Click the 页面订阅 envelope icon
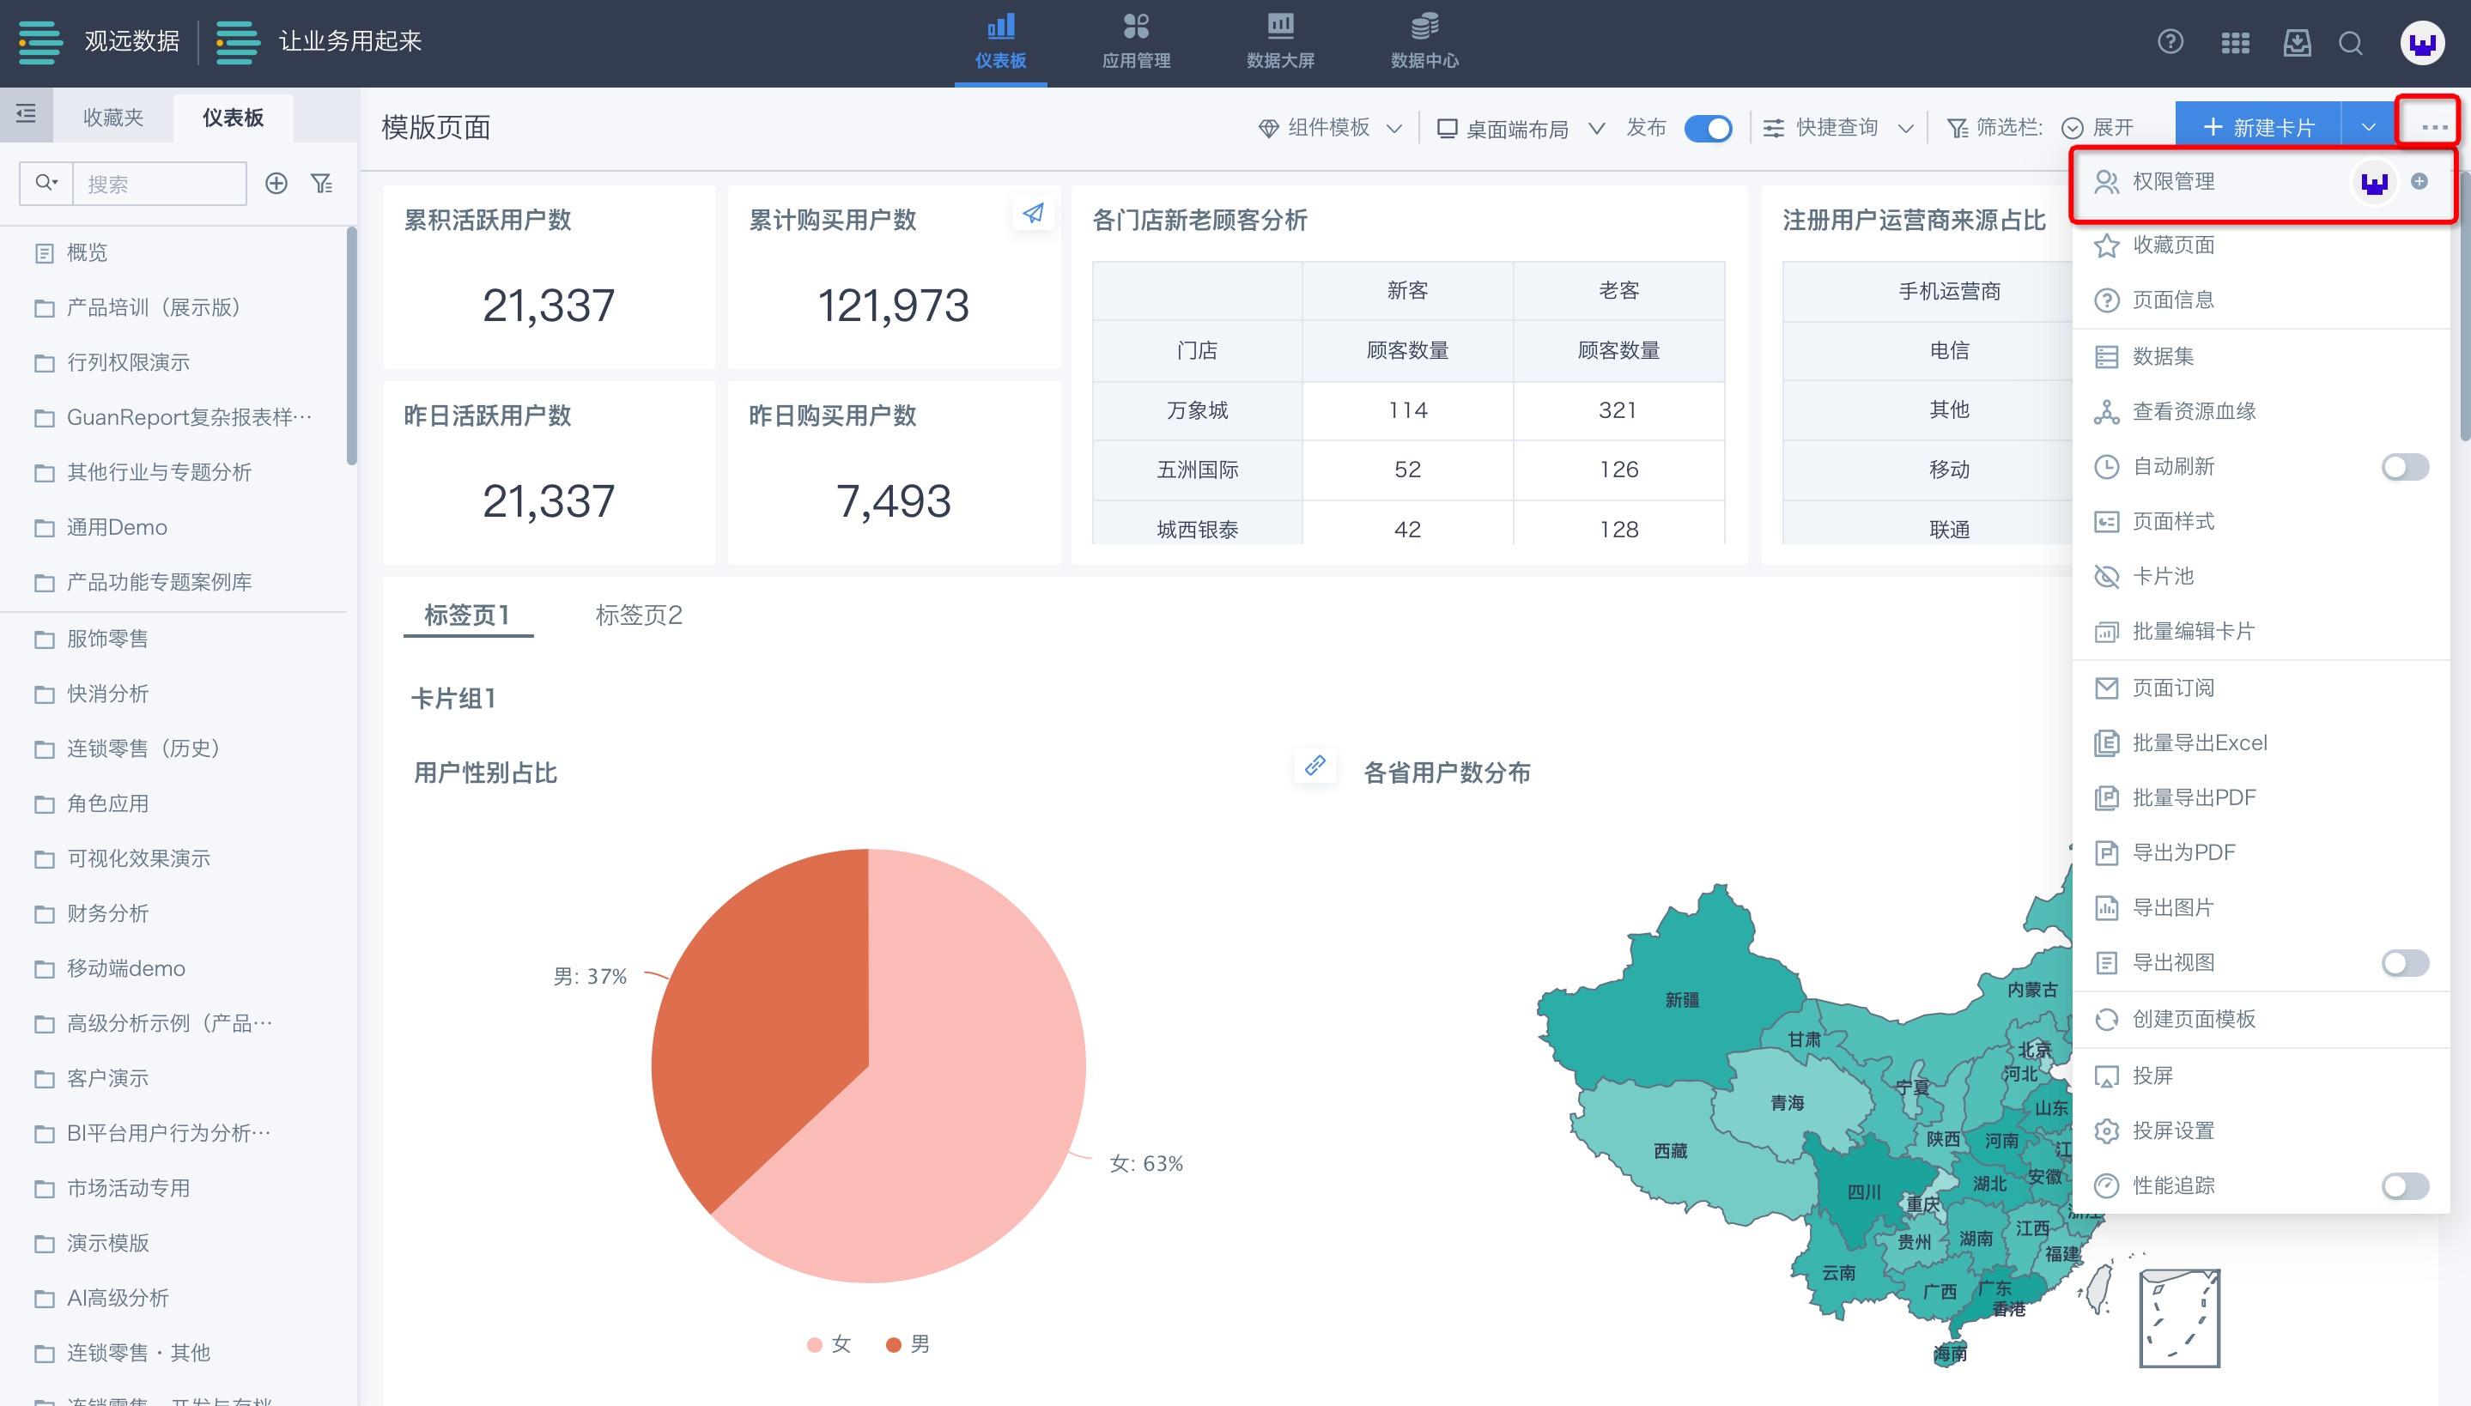Image resolution: width=2471 pixels, height=1406 pixels. (x=2106, y=688)
